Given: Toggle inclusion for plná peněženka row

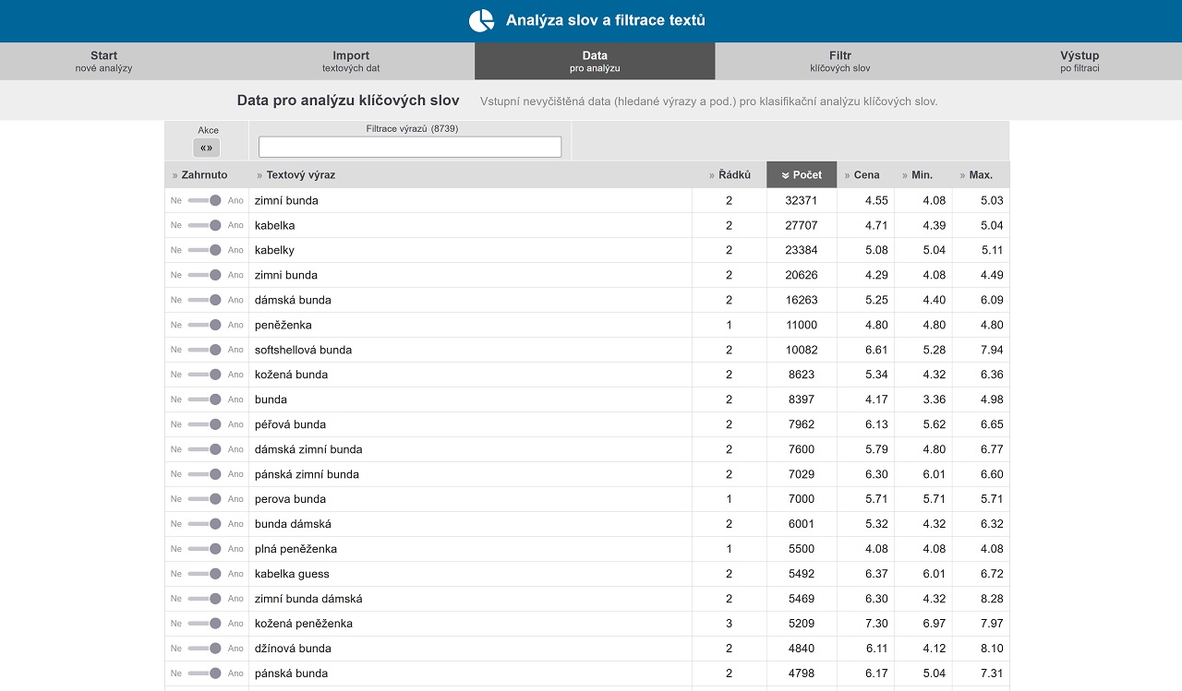Looking at the screenshot, I should coord(205,549).
